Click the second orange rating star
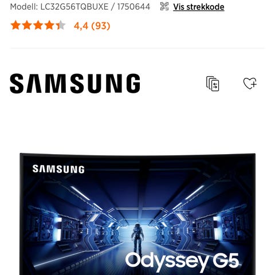Viewport: 275px width, 275px height. [x=27, y=25]
